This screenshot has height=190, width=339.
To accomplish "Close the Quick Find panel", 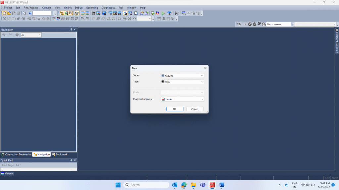I will [x=75, y=160].
